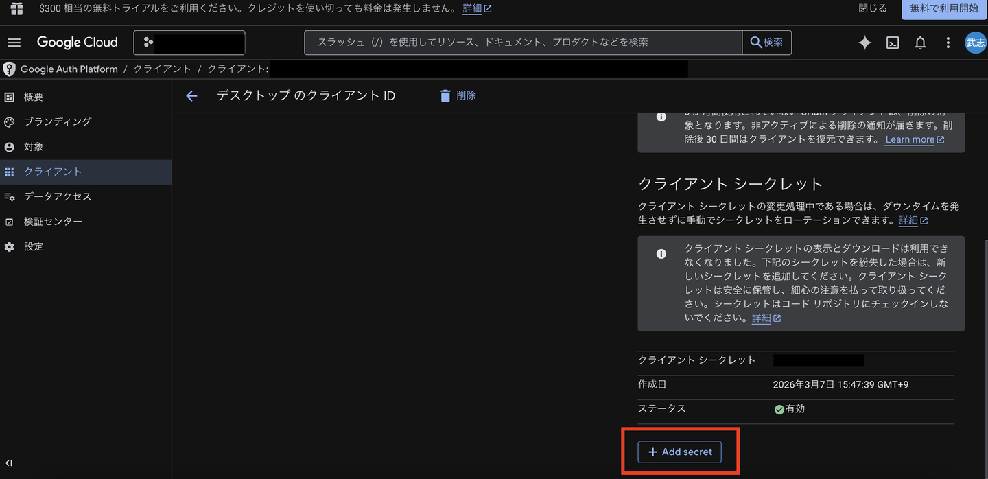Image resolution: width=988 pixels, height=479 pixels.
Task: Click info icon in the secret warning box
Action: tap(661, 254)
